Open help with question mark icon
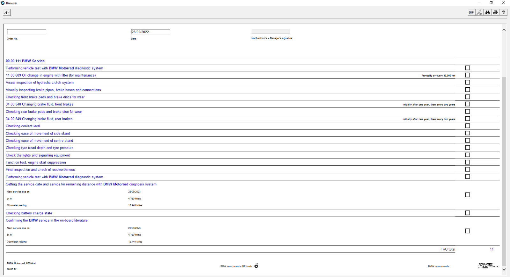 tap(503, 12)
